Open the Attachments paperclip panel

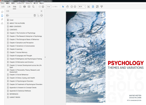pyautogui.click(x=2, y=19)
